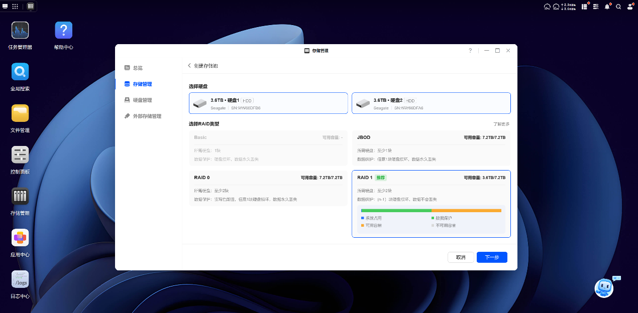
Task: Click the notification bell in top bar
Action: point(607,7)
